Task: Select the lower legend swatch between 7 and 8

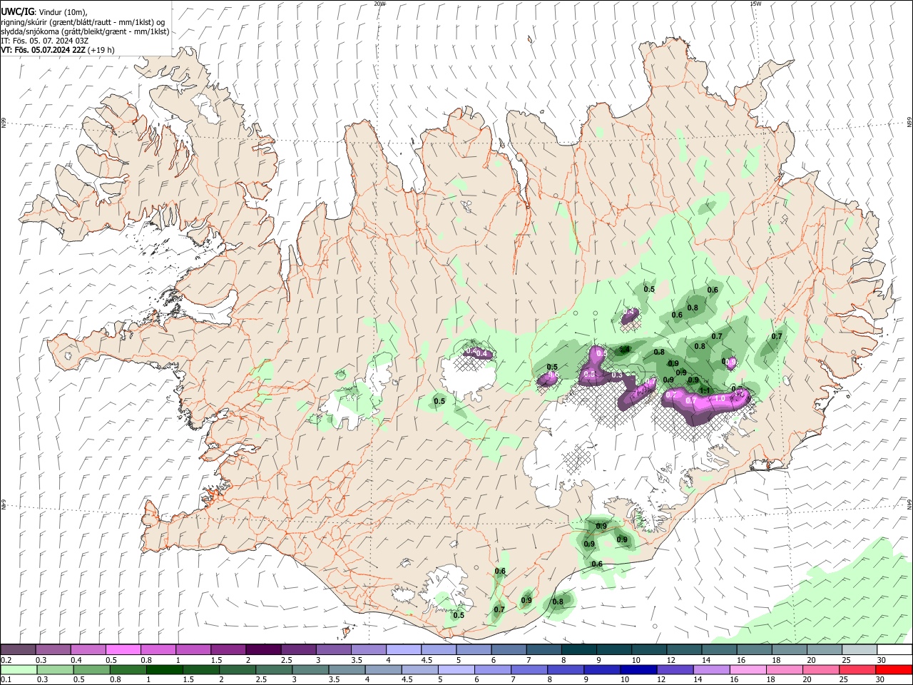Action: 529,669
